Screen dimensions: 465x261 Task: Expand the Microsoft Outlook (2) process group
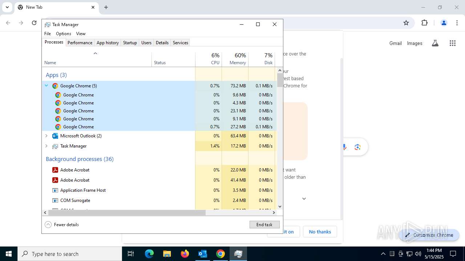(x=46, y=136)
